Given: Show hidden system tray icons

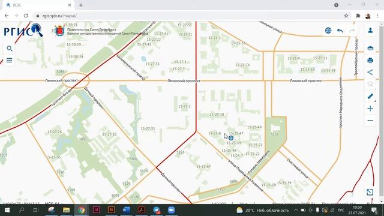Looking at the screenshot, I should point(296,210).
